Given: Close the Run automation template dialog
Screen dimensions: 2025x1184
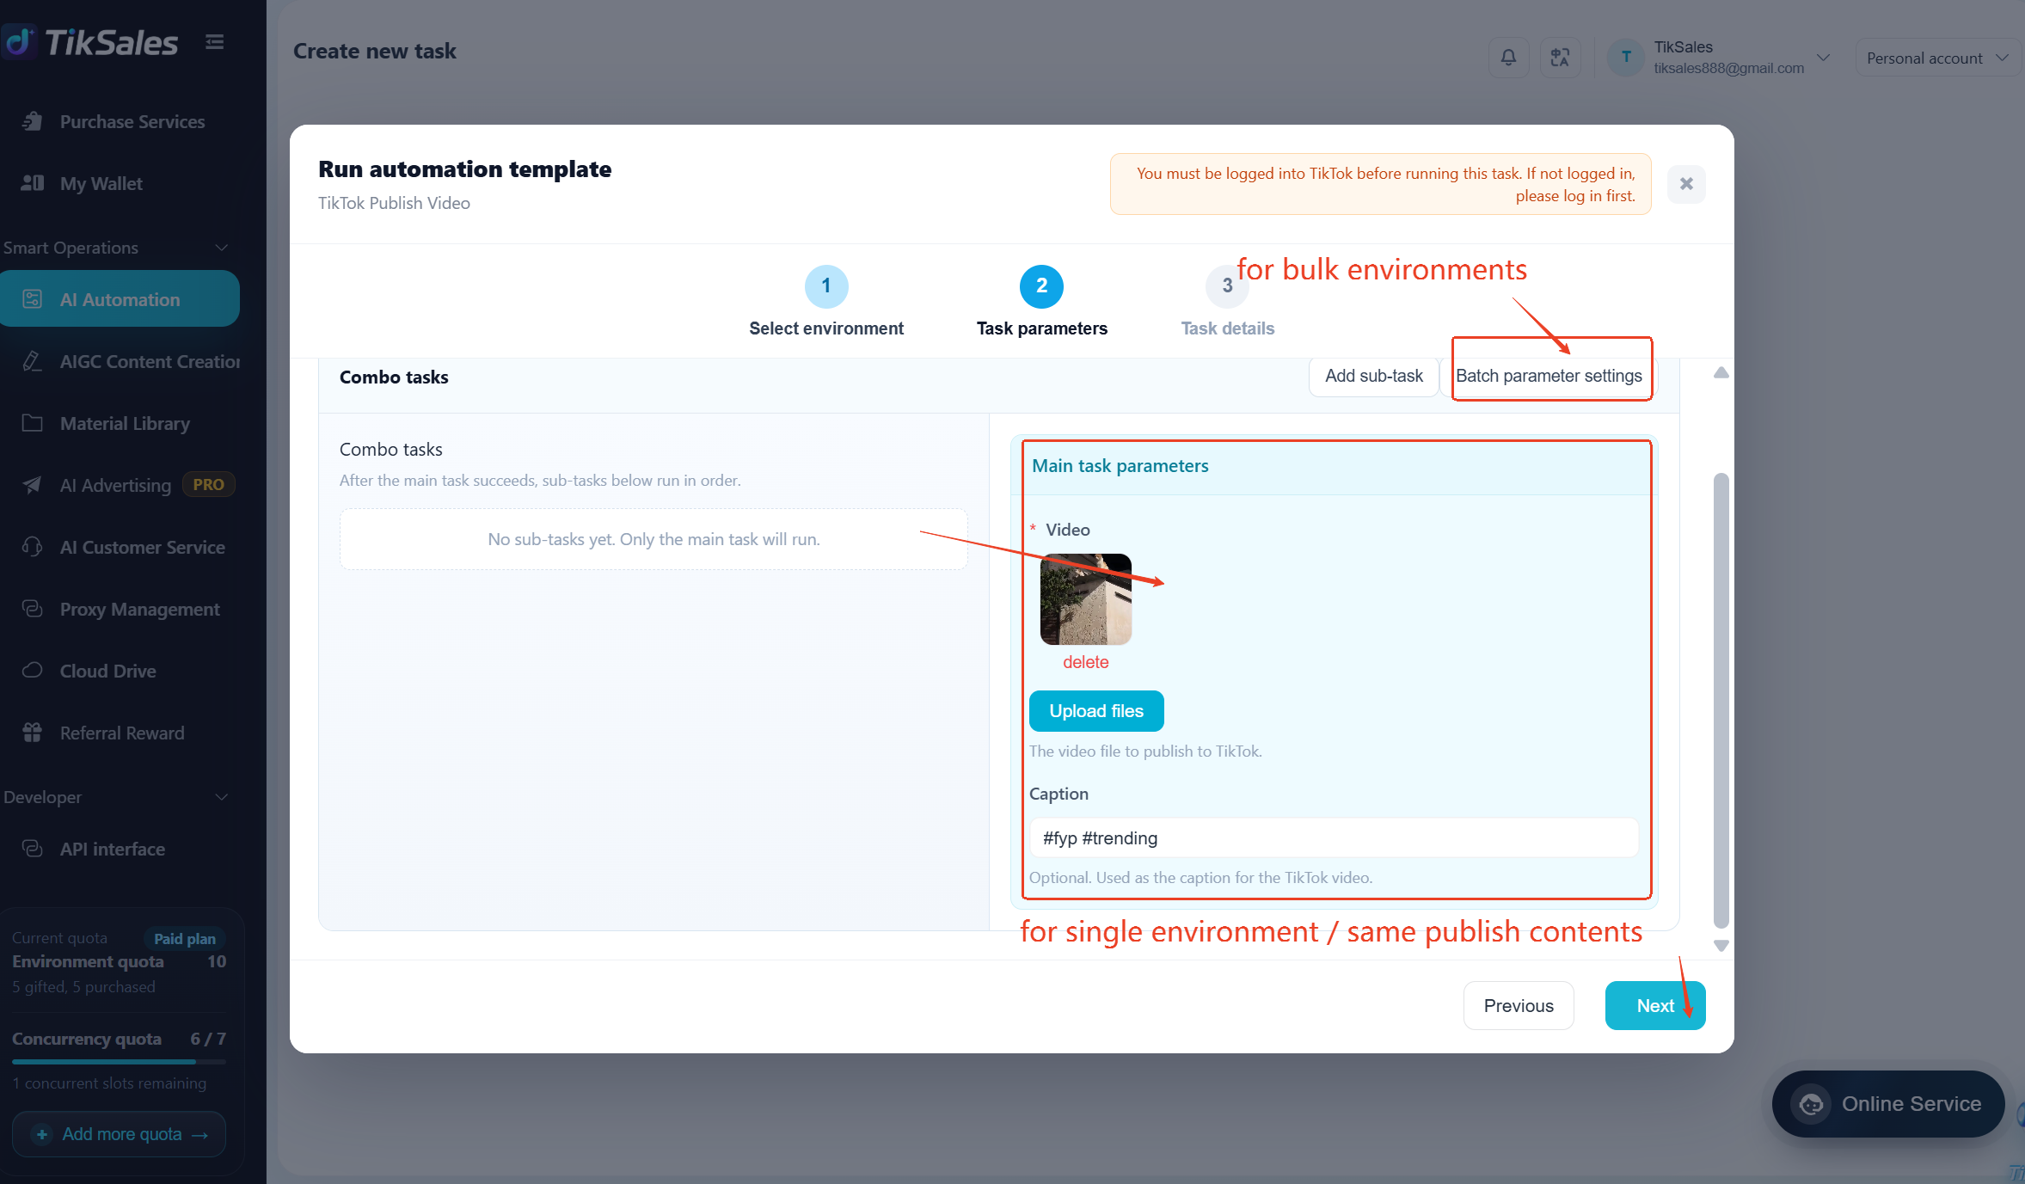Looking at the screenshot, I should pos(1686,183).
